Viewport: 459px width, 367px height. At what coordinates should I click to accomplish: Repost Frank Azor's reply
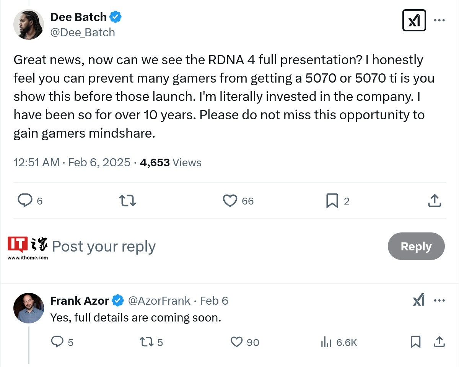coord(146,342)
